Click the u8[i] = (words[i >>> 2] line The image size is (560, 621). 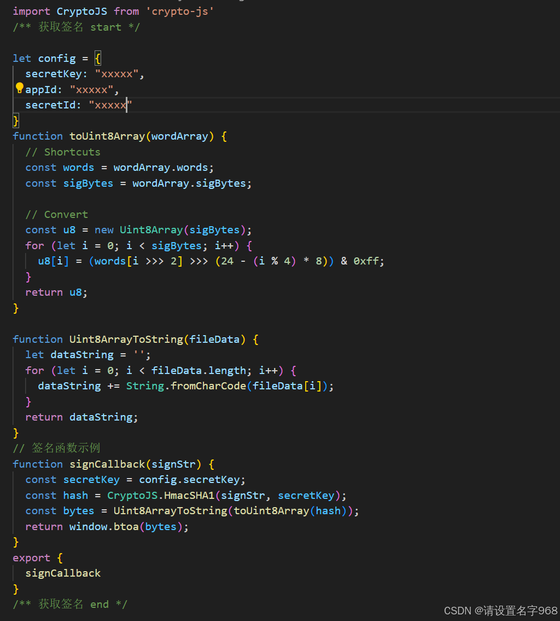[211, 261]
